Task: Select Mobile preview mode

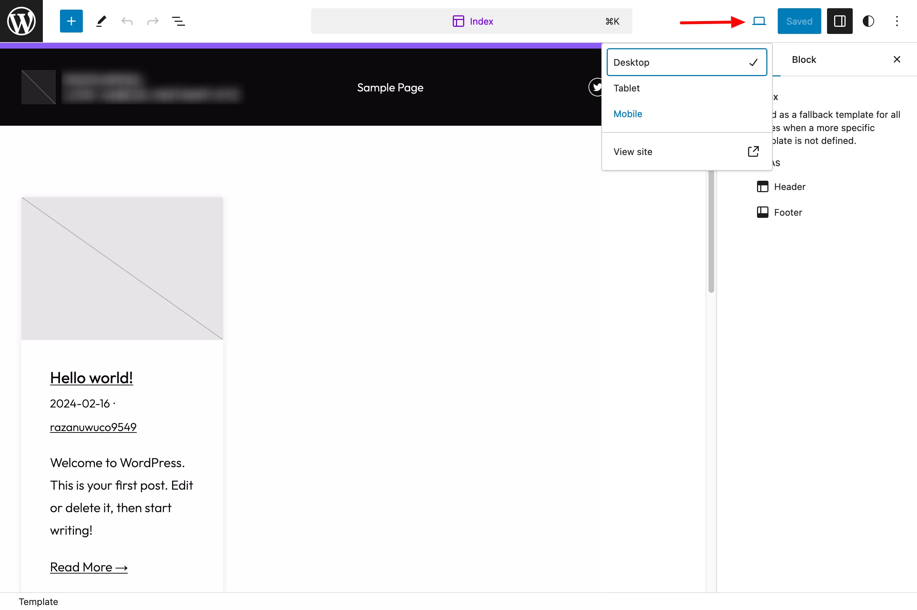Action: [x=628, y=113]
